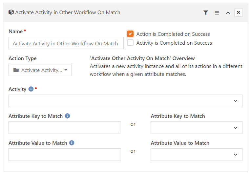Focus the Attribute Key to Match text box
This screenshot has height=174, width=251.
point(65,128)
